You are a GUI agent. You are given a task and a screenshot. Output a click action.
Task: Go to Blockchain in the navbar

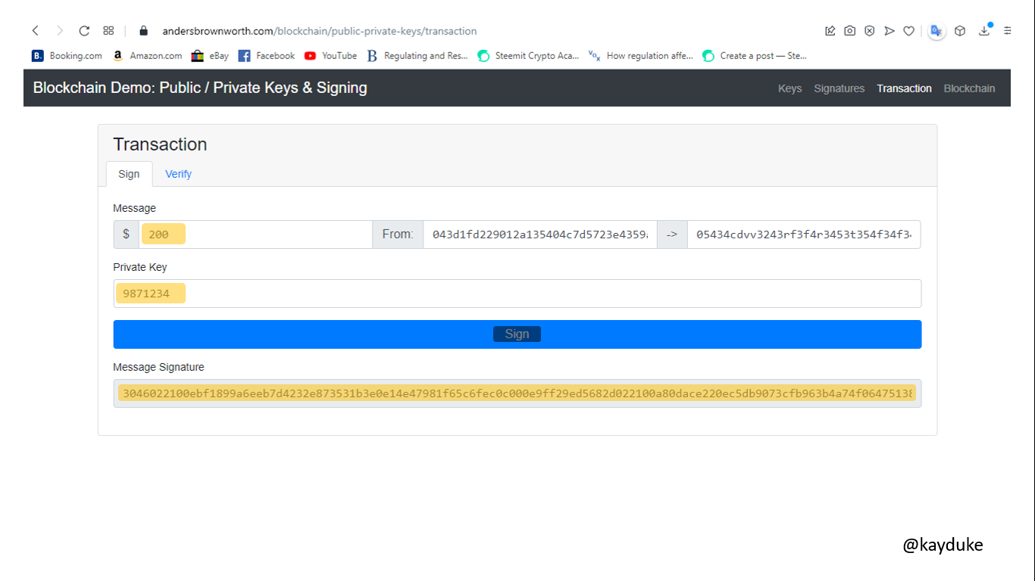(x=969, y=89)
